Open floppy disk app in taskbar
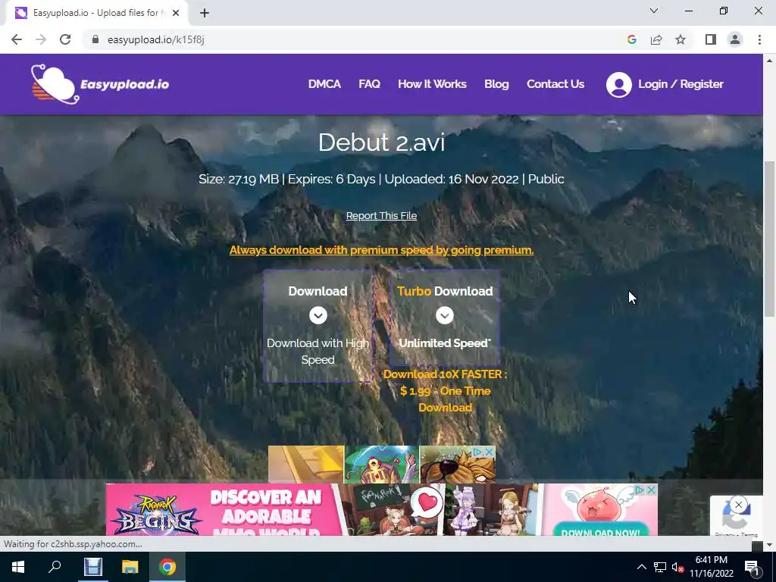776x582 pixels. pyautogui.click(x=92, y=567)
